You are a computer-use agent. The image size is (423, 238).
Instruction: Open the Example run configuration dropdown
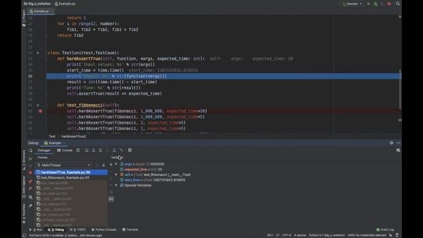352,4
